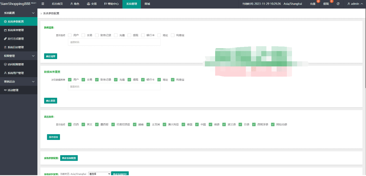Screen dimensions: 366x176
Task: Click the hamburger menu collapse icon
Action: [43, 4]
